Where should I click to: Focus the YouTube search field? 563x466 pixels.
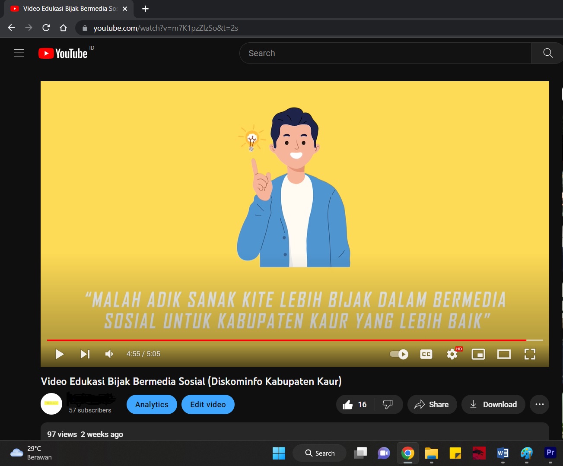pyautogui.click(x=385, y=53)
